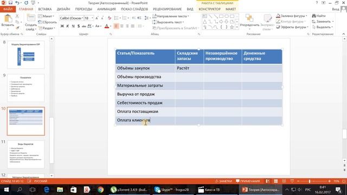
Task: Adjust the zoom slider handle
Action: coord(310,181)
